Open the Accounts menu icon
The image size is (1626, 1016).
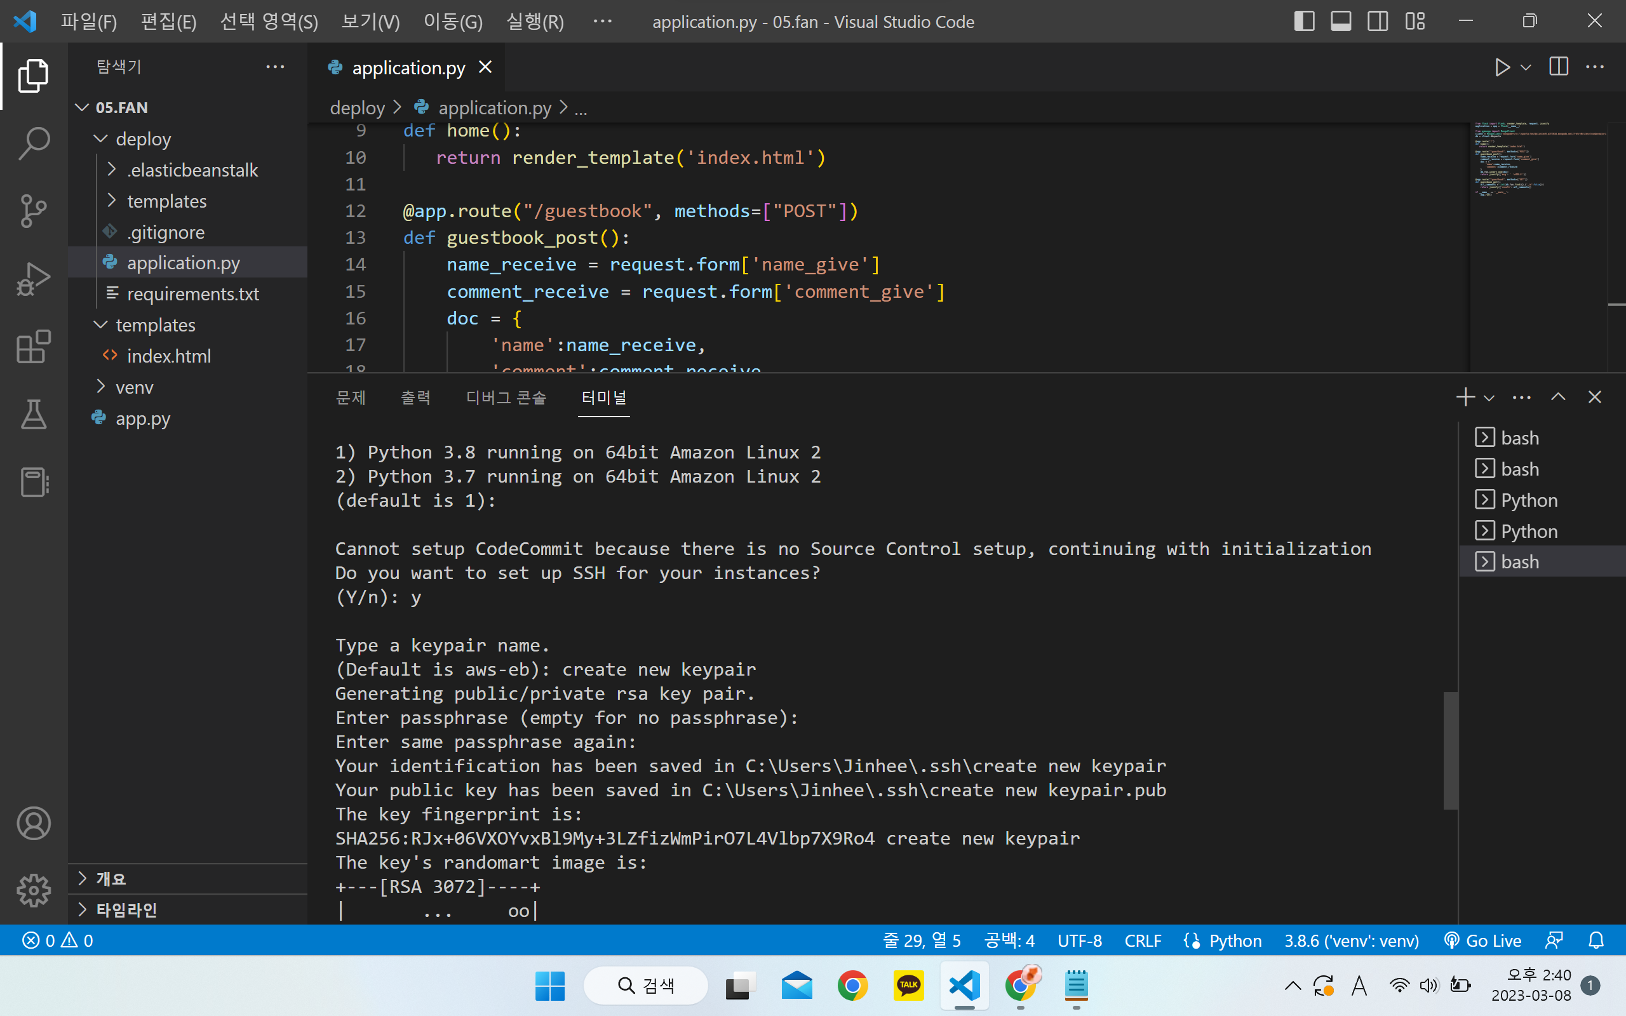[x=34, y=823]
